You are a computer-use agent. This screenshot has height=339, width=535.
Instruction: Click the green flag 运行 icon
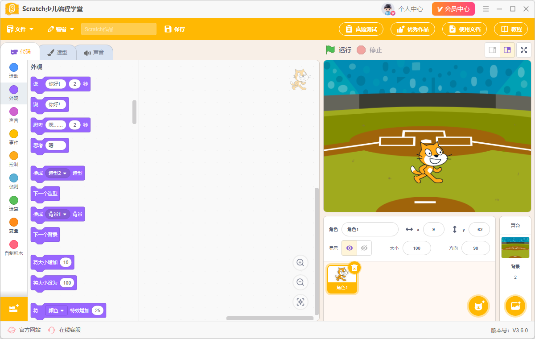tap(330, 50)
